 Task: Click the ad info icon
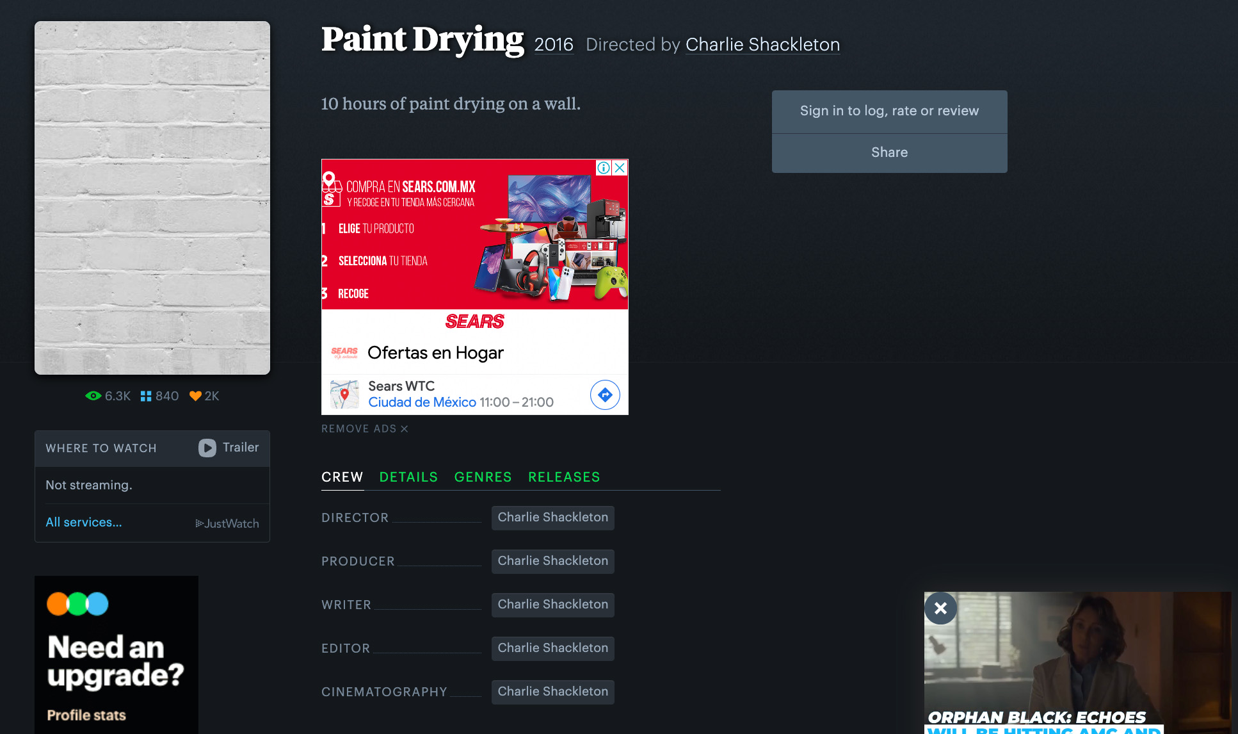603,168
